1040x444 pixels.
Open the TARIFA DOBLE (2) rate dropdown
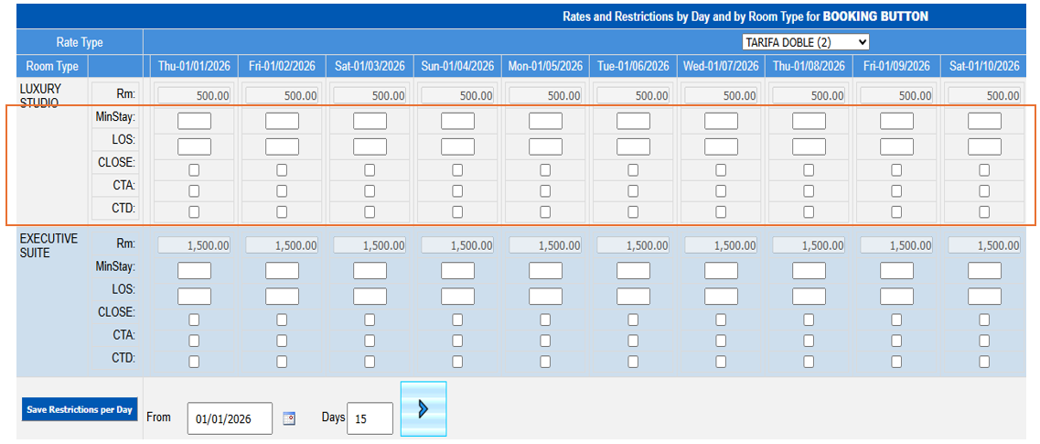coord(805,42)
